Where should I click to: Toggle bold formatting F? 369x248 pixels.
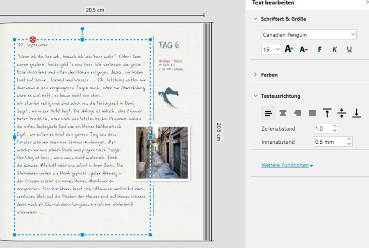coord(320,49)
